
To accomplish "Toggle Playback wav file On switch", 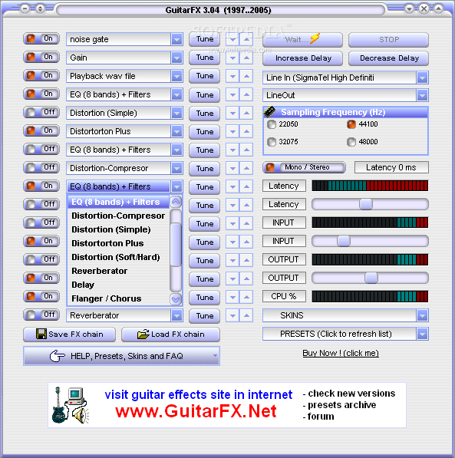I will 41,75.
